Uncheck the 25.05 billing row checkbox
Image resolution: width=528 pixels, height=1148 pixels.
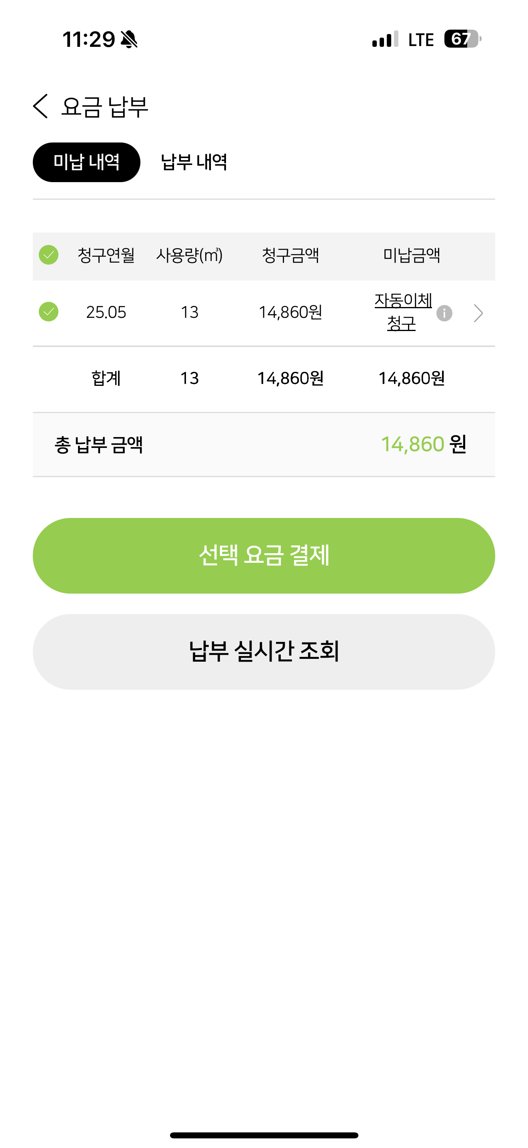48,312
